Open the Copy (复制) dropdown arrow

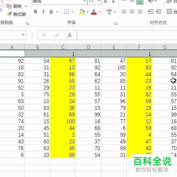(26, 6)
